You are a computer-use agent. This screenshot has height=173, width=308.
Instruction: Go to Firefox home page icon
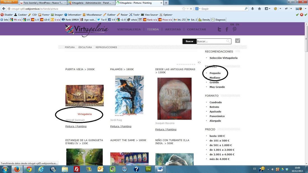coord(260,9)
